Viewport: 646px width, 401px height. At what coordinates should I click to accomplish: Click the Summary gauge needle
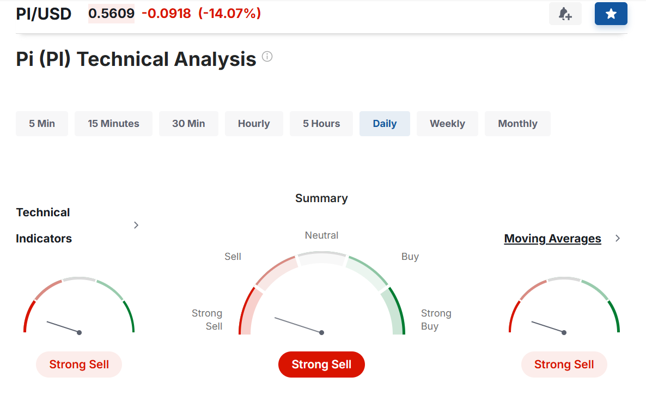pos(298,325)
